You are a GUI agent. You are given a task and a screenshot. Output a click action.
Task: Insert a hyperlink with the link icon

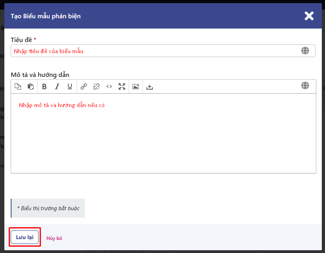pyautogui.click(x=84, y=86)
